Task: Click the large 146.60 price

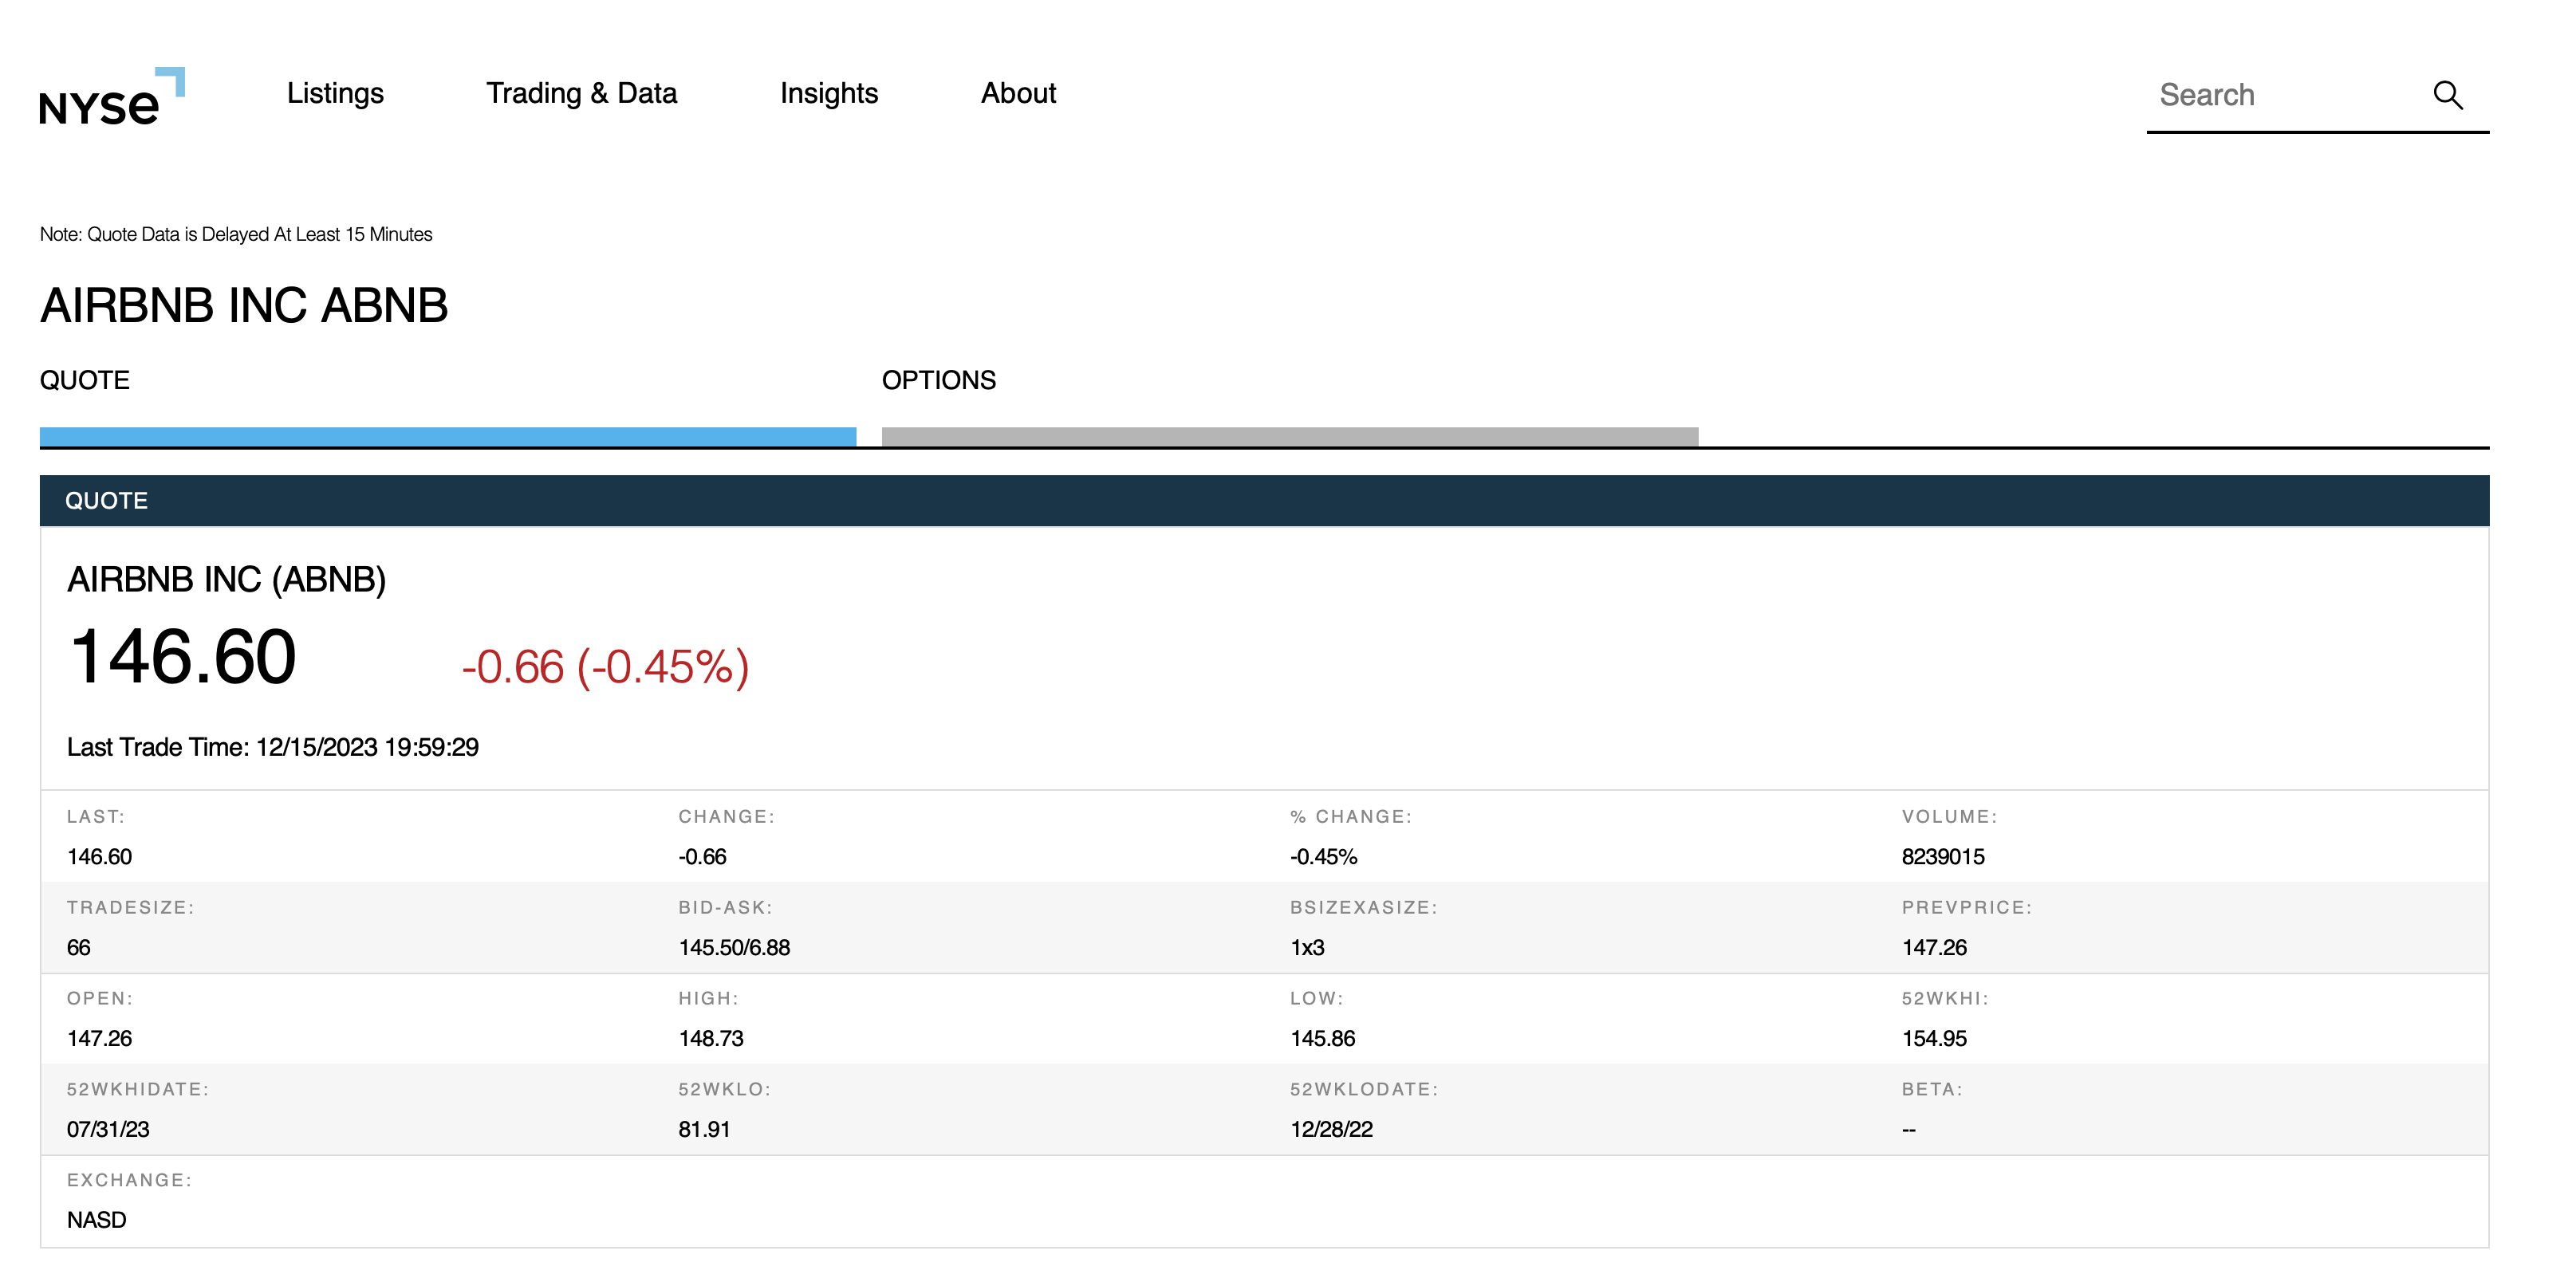Action: point(182,657)
